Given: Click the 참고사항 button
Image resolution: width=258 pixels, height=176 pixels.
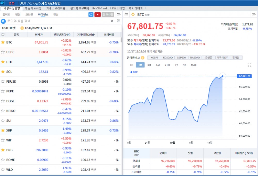Looking at the screenshot, I should point(108,15).
